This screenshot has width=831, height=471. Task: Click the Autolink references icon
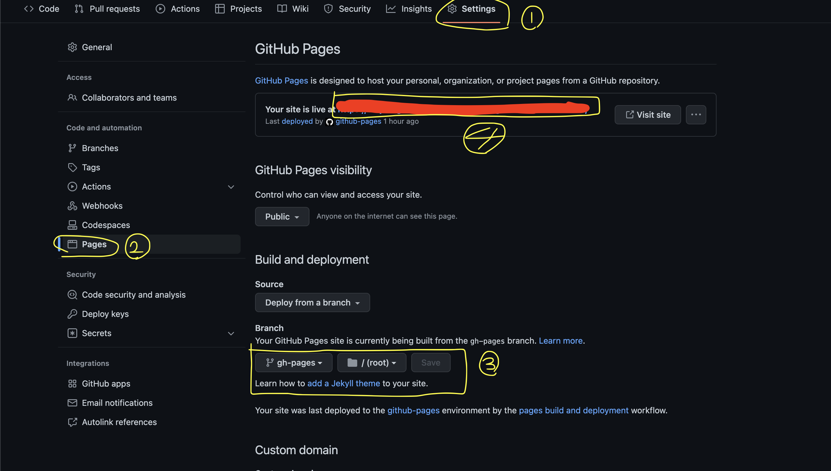(72, 422)
